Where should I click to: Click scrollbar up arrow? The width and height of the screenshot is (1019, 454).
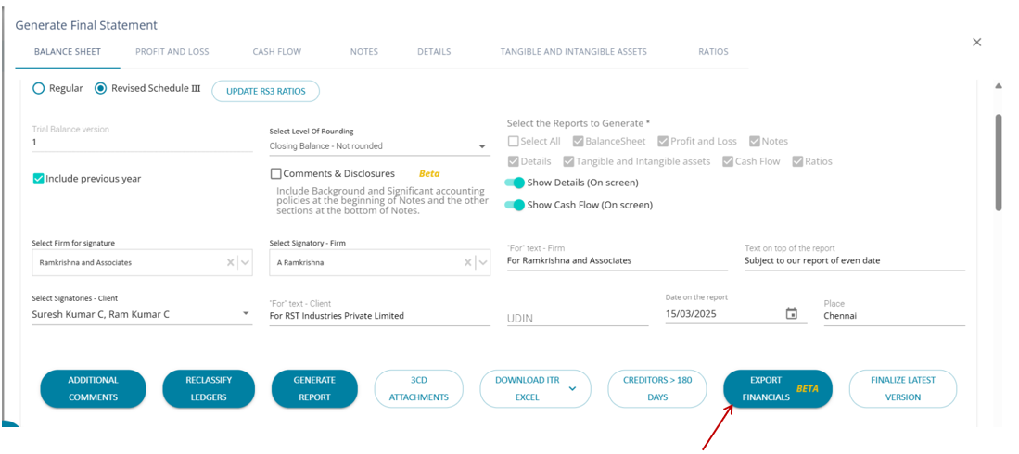pyautogui.click(x=999, y=86)
